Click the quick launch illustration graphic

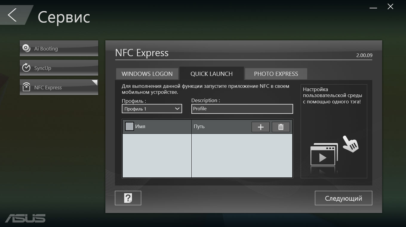(334, 155)
